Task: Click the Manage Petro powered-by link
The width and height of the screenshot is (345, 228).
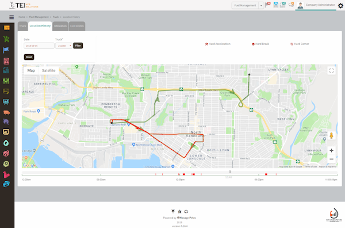Action: [186, 218]
